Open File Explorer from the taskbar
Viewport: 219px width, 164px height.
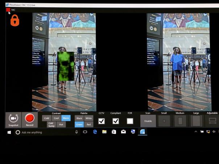104,132
